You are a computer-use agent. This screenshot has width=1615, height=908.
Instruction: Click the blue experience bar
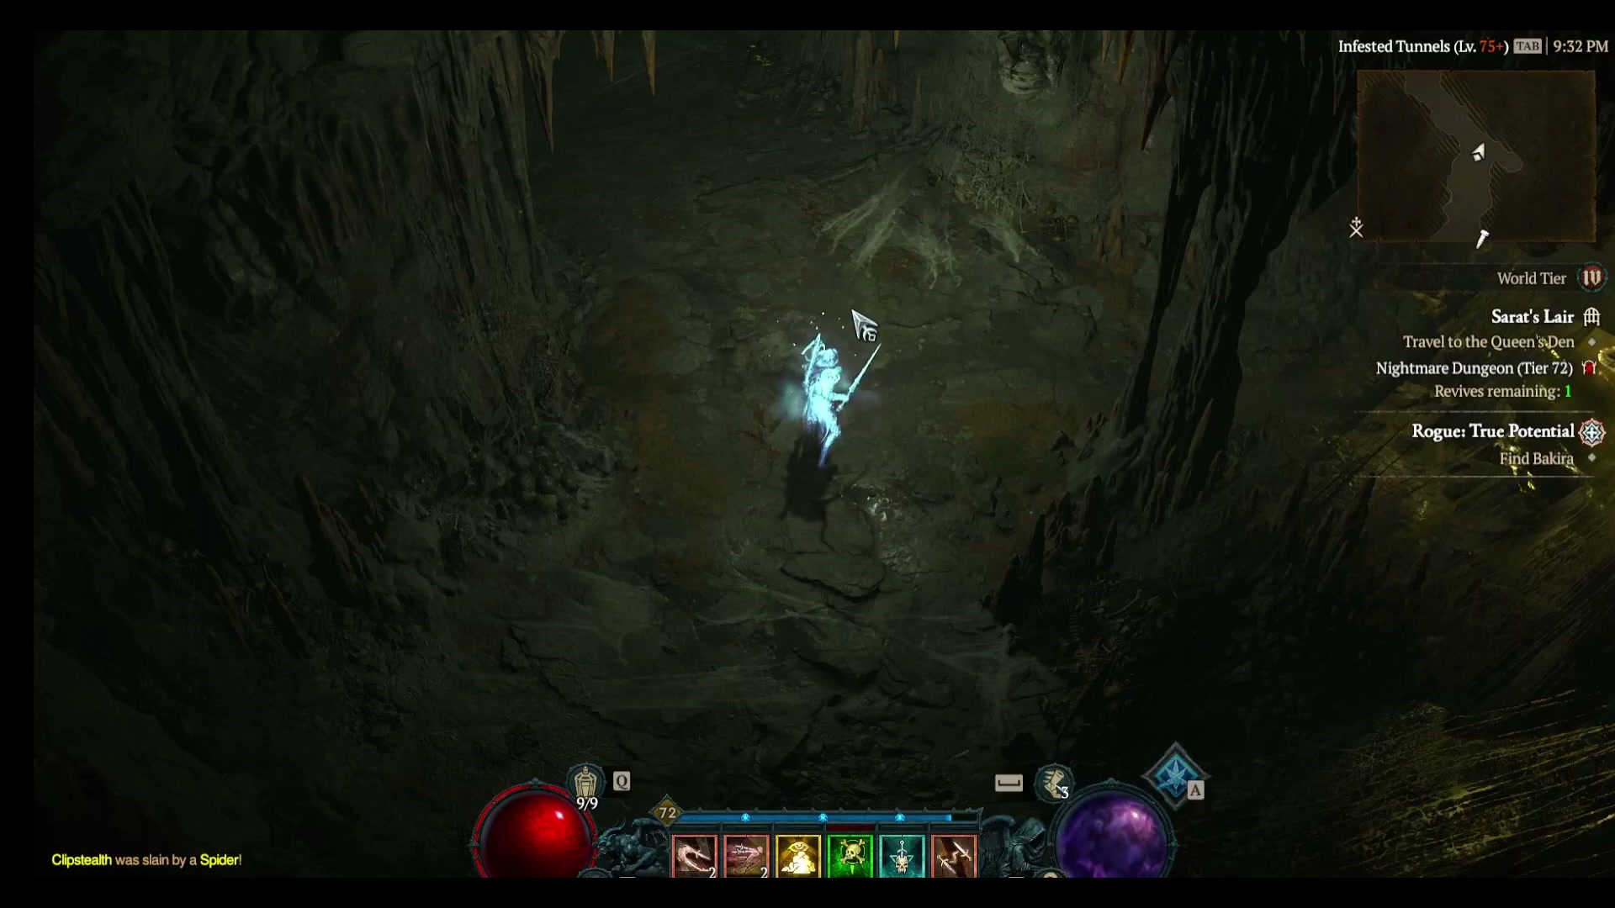tap(828, 816)
